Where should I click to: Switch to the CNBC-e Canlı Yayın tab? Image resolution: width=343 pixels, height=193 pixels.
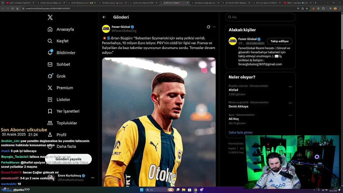pos(297,3)
